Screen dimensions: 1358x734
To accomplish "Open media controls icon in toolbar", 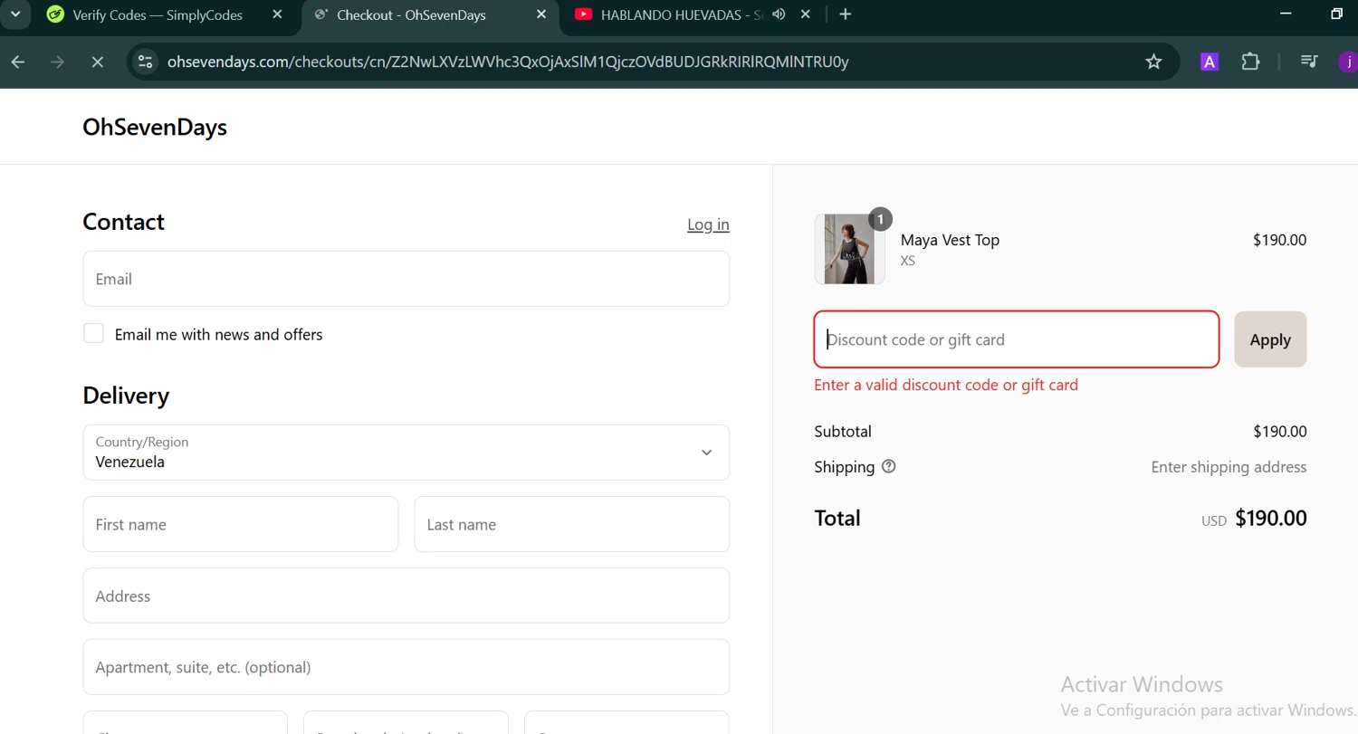I will (1309, 62).
